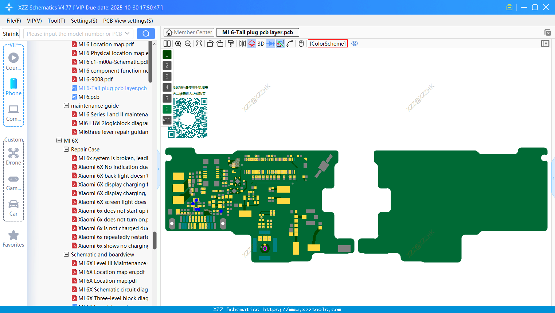Select the Car category icon
This screenshot has width=555, height=313.
click(13, 208)
